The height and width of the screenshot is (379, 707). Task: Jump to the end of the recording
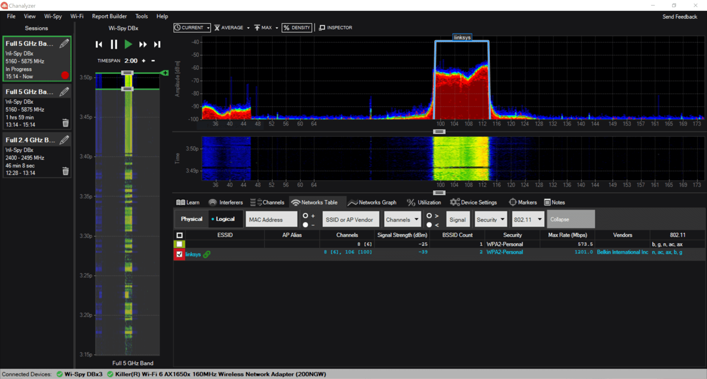click(x=157, y=44)
